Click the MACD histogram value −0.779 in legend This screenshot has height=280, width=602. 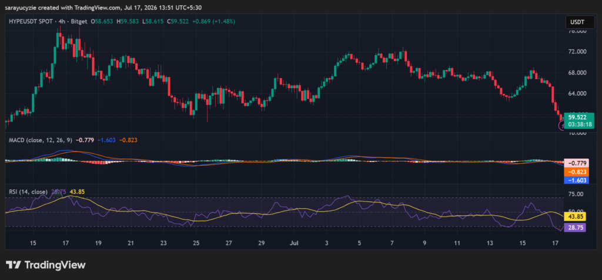[x=83, y=140]
